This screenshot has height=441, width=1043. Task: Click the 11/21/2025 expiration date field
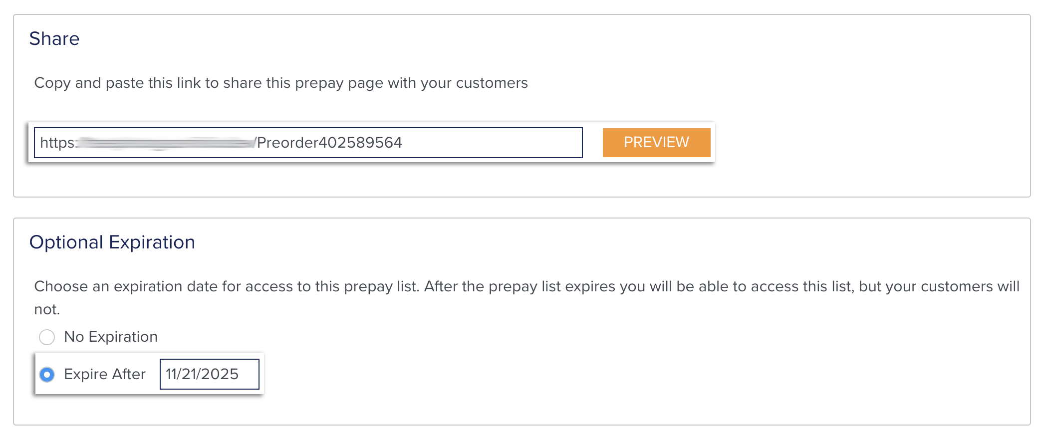[x=209, y=374]
